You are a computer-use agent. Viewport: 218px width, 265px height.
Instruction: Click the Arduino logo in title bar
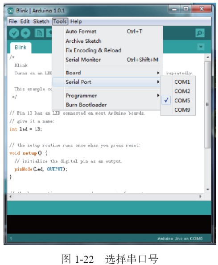(x=11, y=11)
